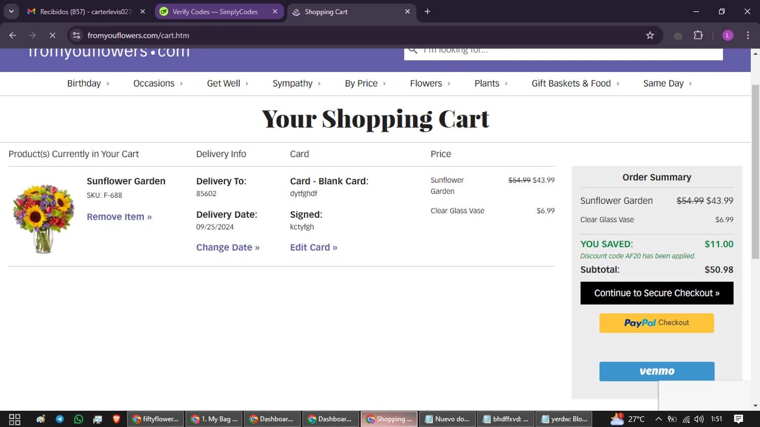The height and width of the screenshot is (427, 760).
Task: Click the Change Date link
Action: 227,248
